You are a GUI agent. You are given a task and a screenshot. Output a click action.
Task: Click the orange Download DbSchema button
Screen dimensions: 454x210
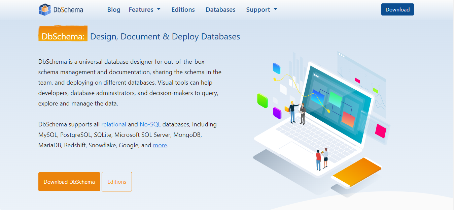coord(69,182)
